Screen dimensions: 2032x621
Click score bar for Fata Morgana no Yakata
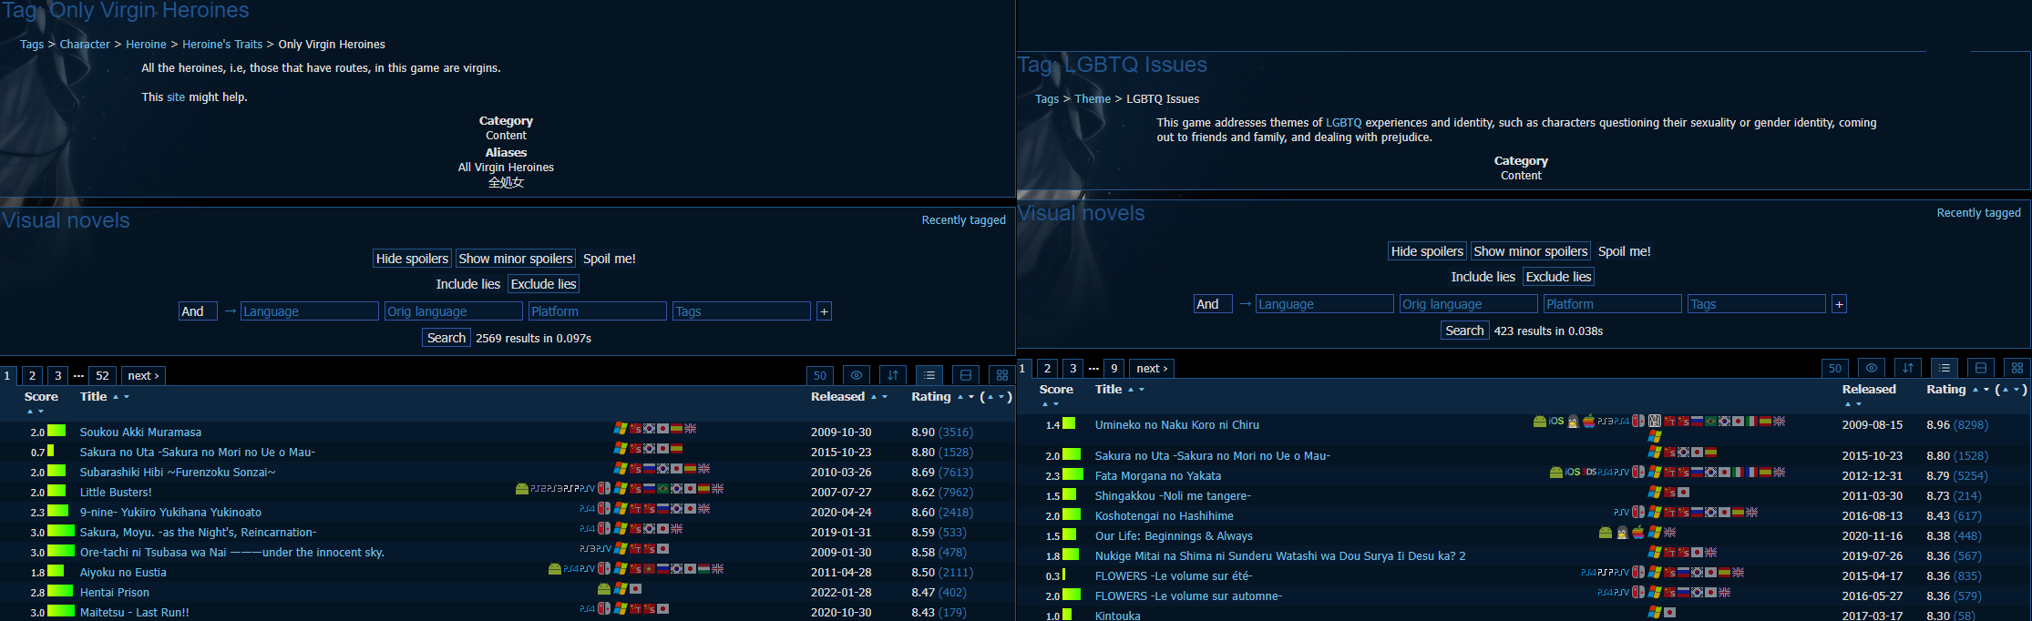pyautogui.click(x=1072, y=474)
